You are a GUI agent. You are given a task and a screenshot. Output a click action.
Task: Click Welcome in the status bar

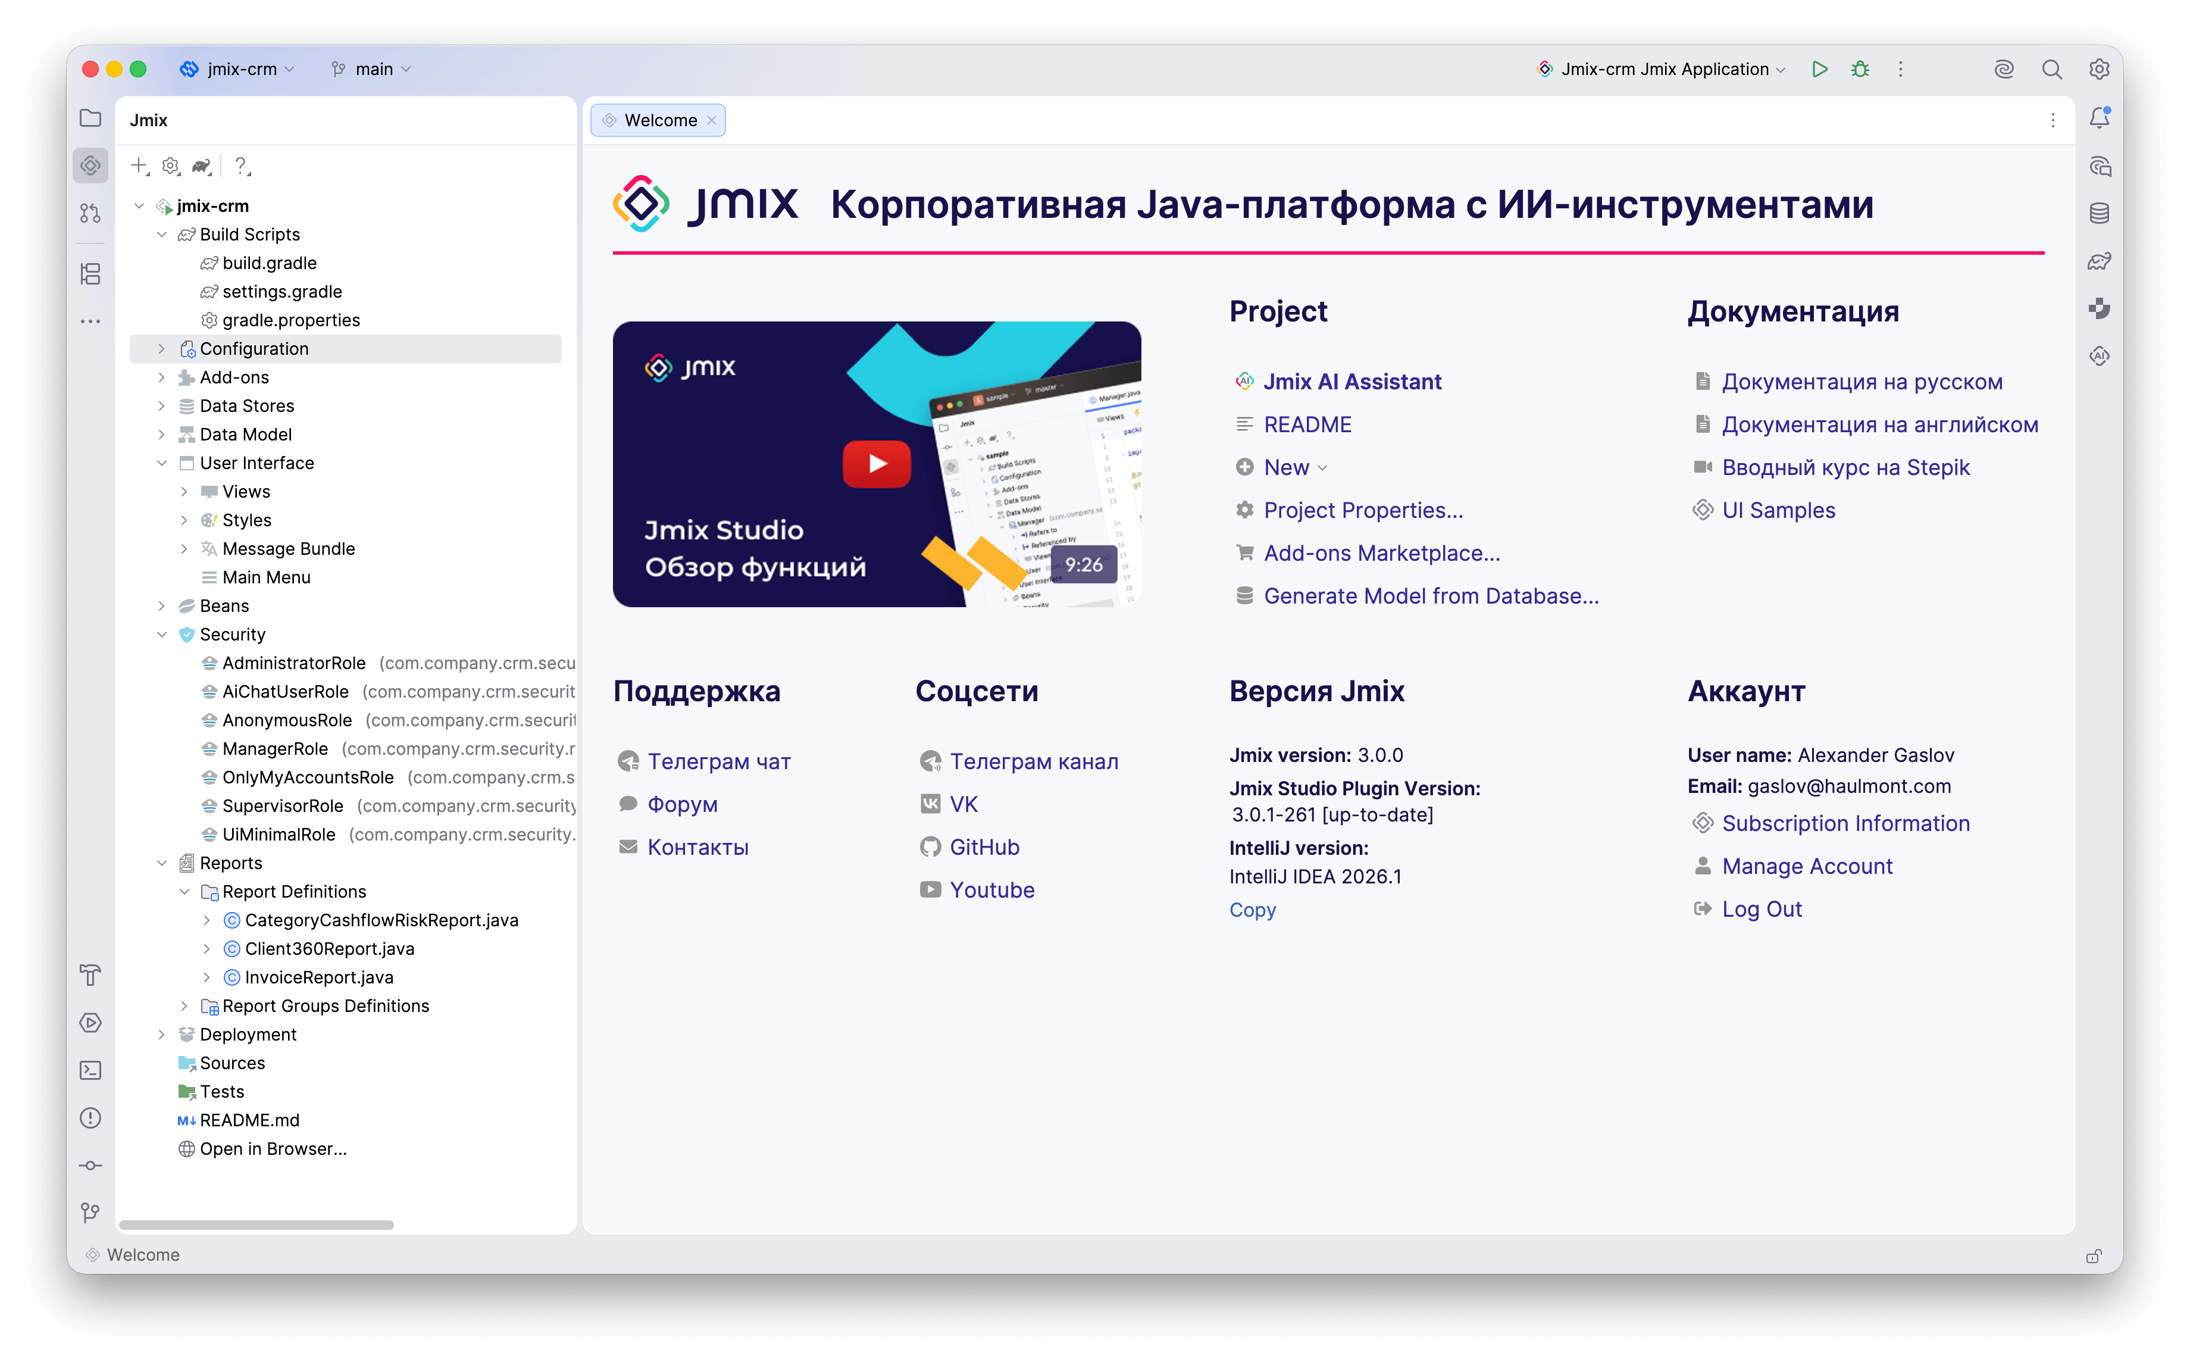142,1255
